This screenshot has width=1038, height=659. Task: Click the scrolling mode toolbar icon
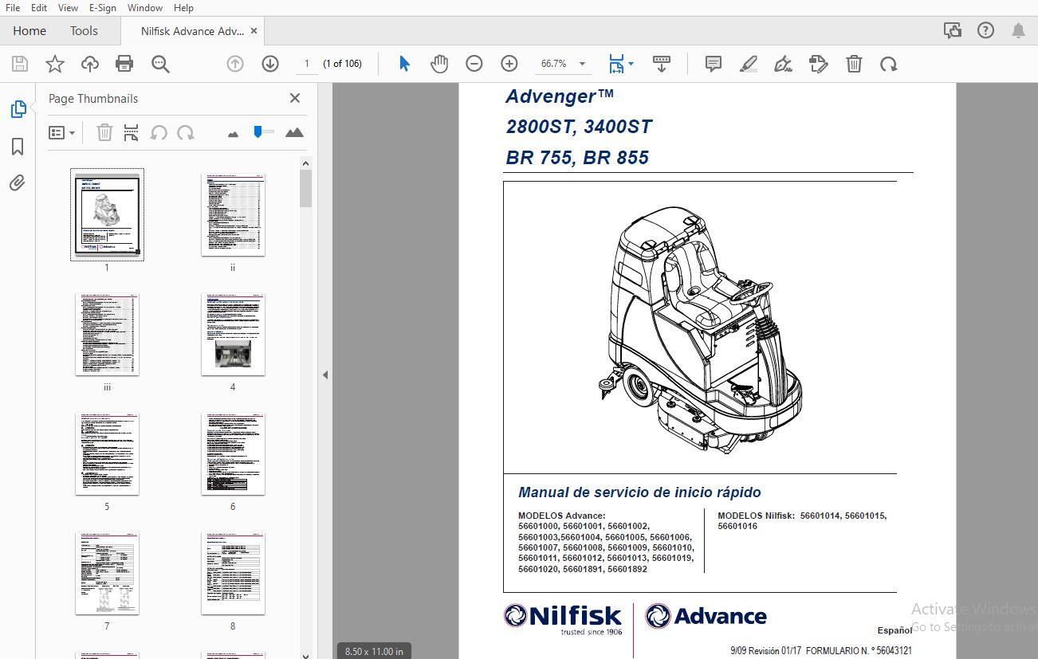point(661,64)
